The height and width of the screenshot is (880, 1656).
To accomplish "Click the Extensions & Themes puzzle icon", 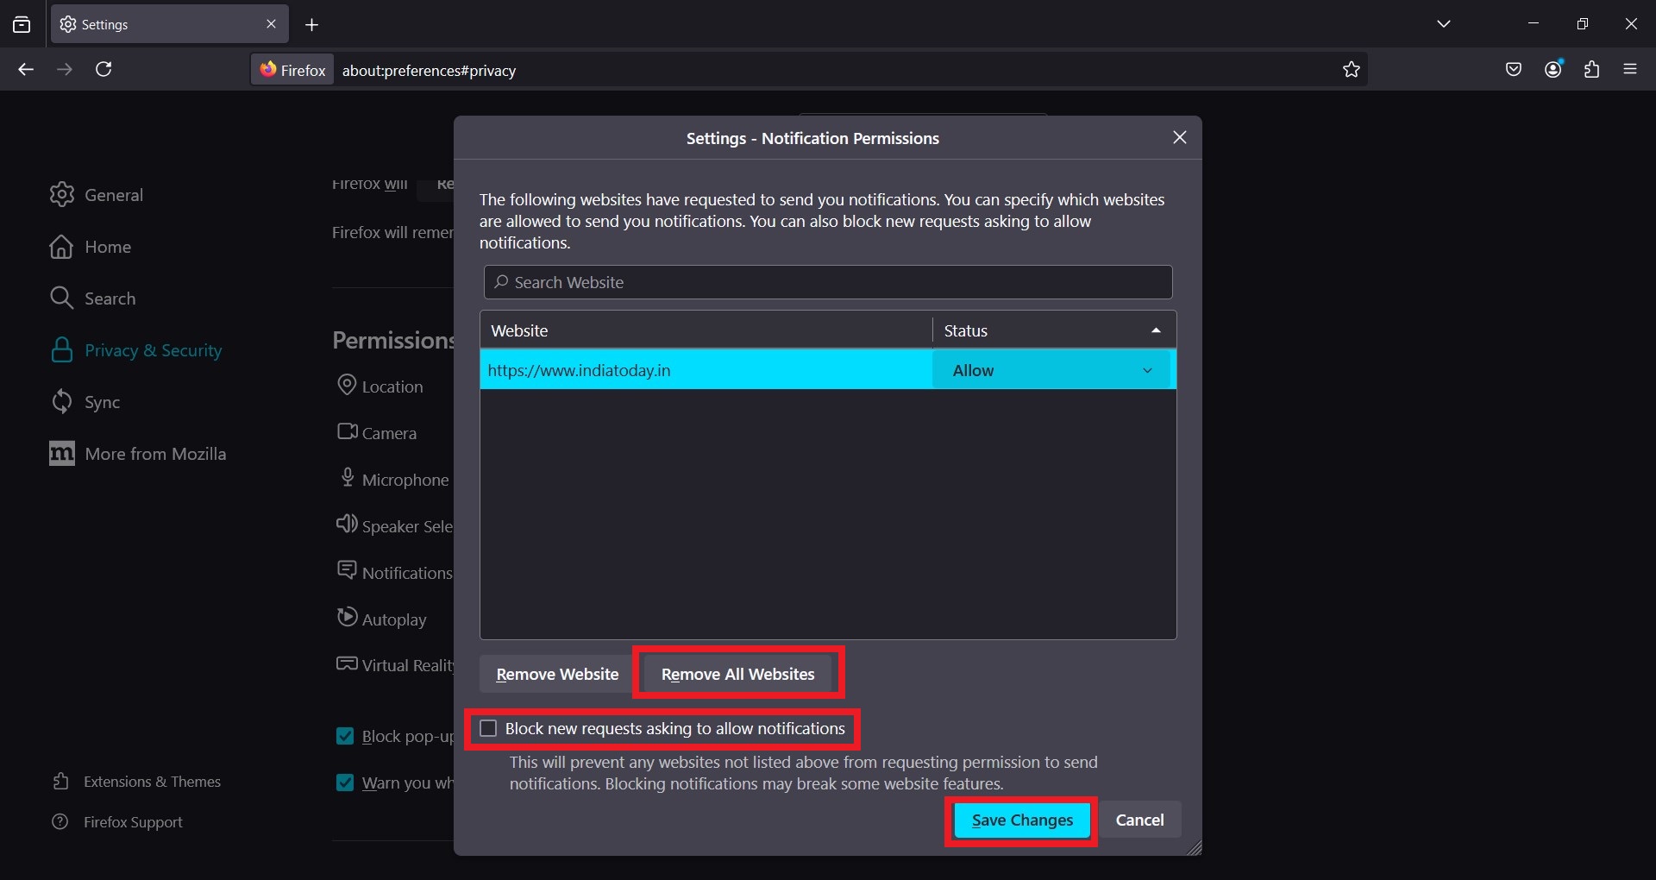I will [x=60, y=781].
